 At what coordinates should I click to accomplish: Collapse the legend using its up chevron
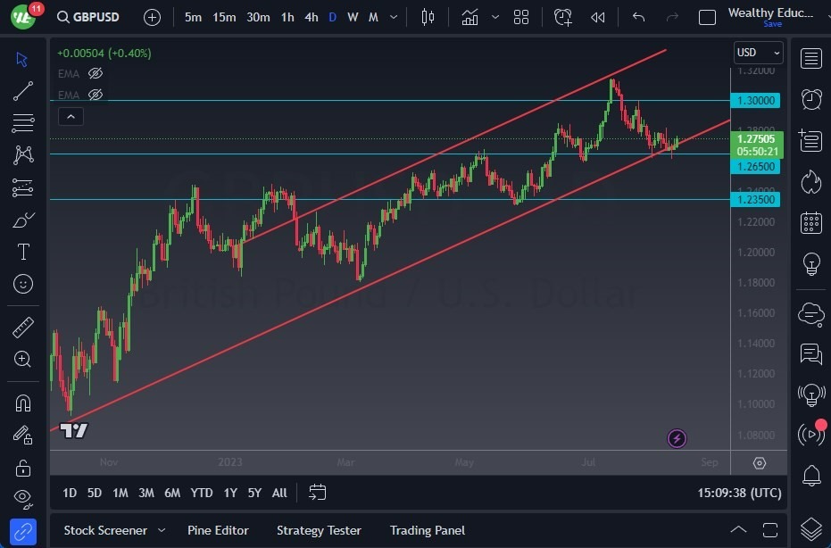click(x=71, y=116)
